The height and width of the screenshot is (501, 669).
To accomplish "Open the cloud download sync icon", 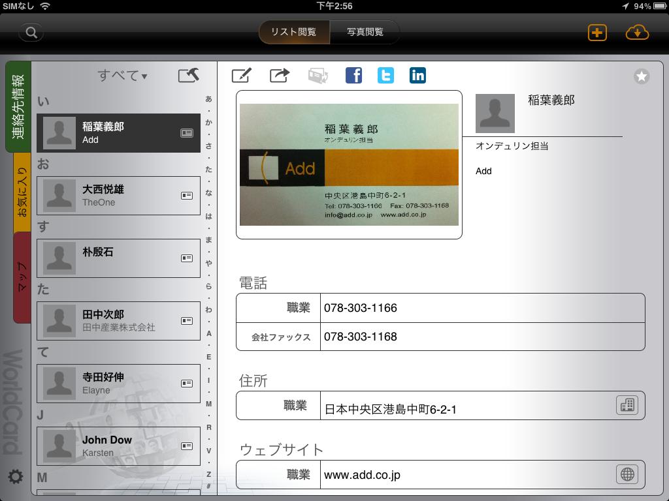I will point(637,33).
